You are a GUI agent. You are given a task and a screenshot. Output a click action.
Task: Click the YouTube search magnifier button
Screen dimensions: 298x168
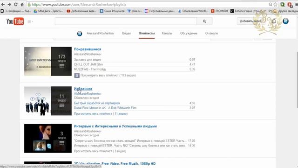204,21
